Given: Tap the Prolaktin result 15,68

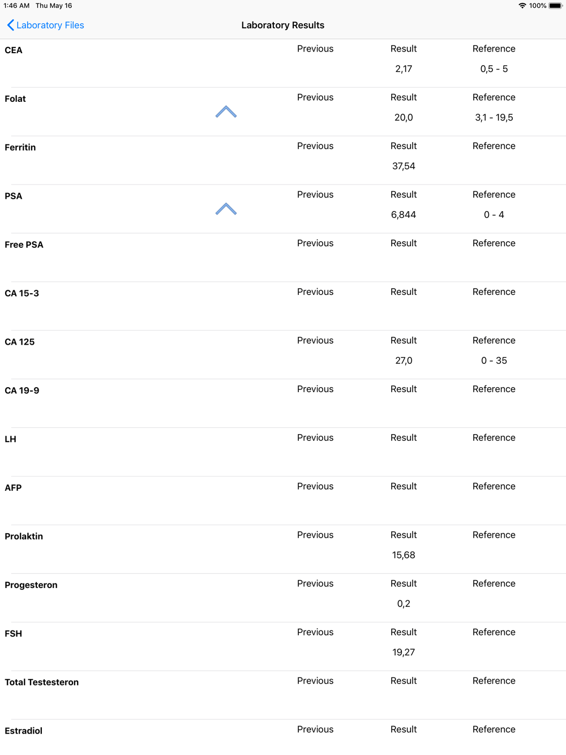Looking at the screenshot, I should [x=404, y=555].
